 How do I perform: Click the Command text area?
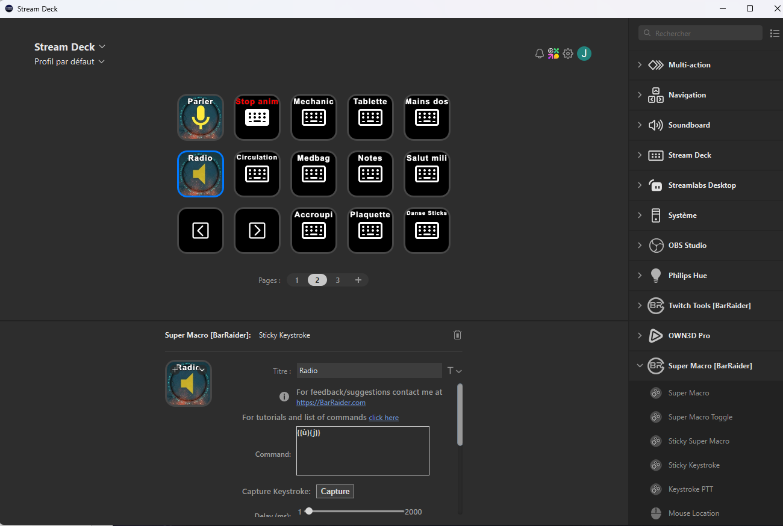point(363,451)
